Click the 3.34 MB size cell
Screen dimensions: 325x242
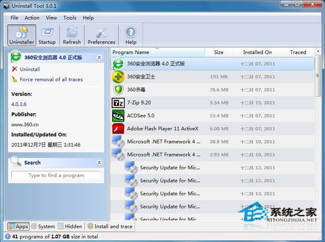coord(219,103)
